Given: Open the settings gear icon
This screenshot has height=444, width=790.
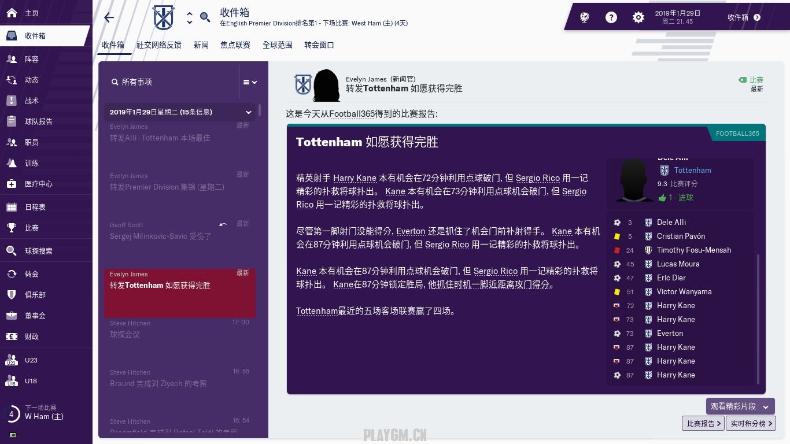Looking at the screenshot, I should click(638, 17).
